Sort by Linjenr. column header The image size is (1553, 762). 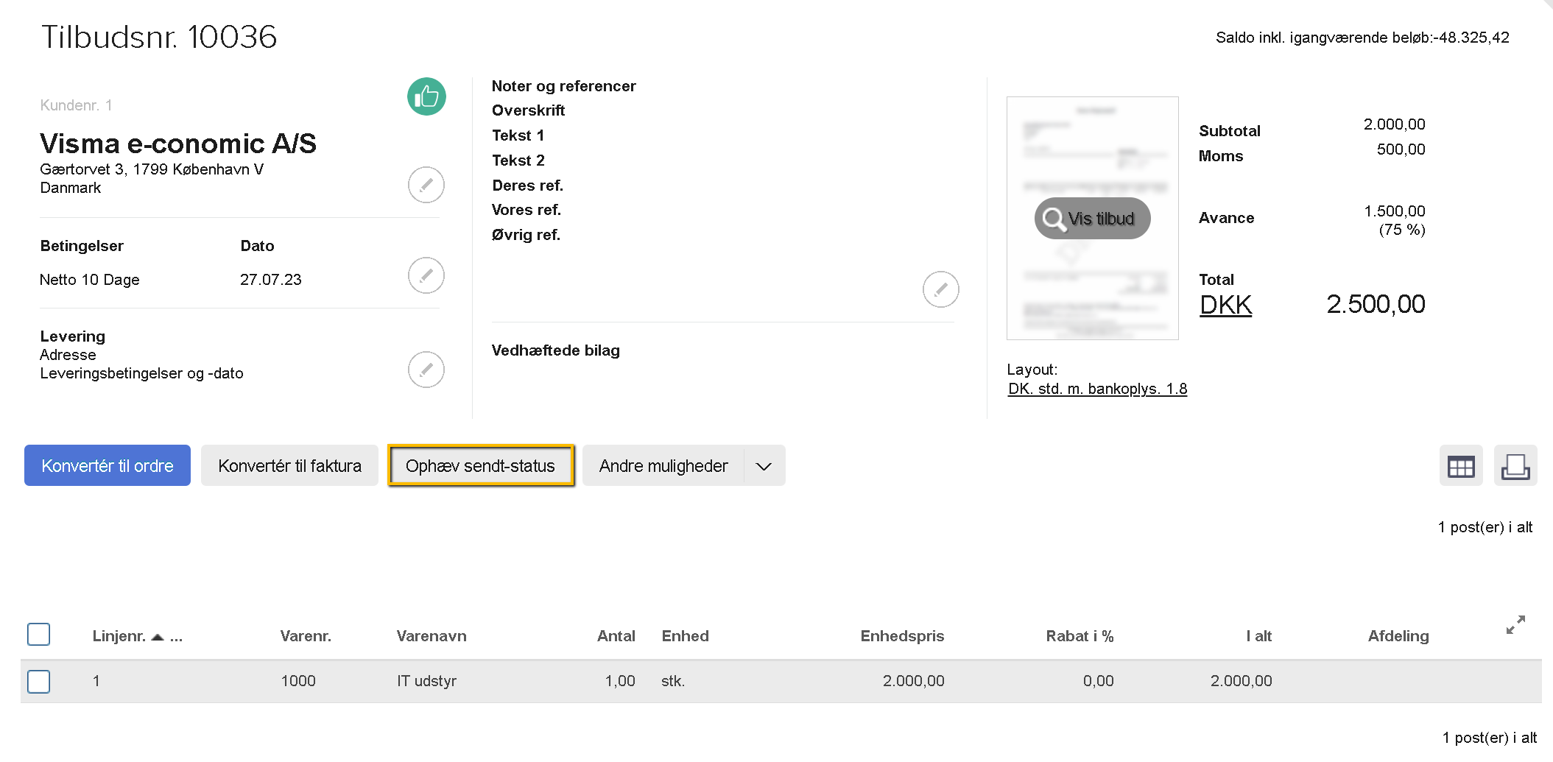(119, 636)
